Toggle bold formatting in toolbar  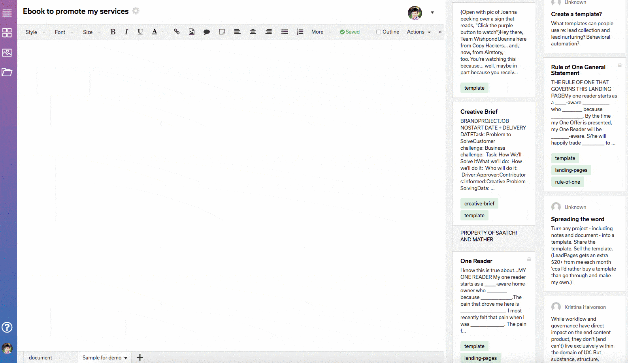coord(113,32)
